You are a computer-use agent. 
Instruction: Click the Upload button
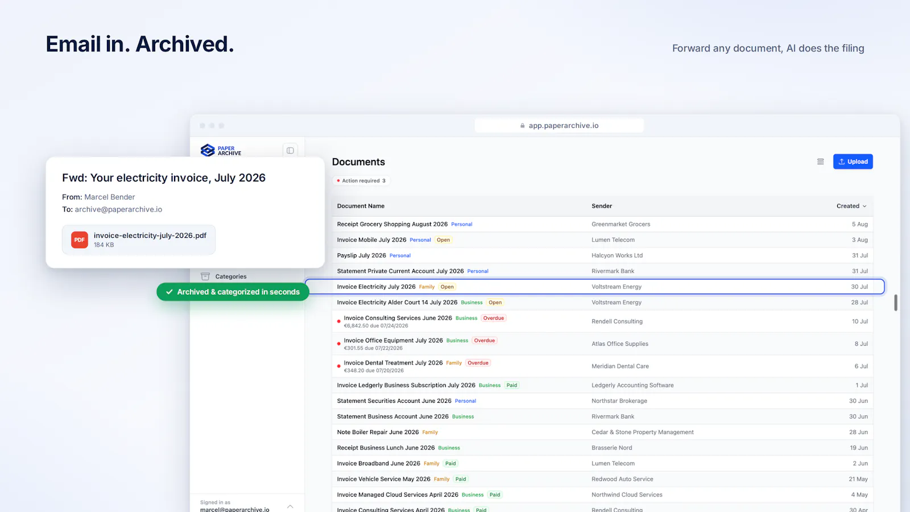[x=853, y=162]
